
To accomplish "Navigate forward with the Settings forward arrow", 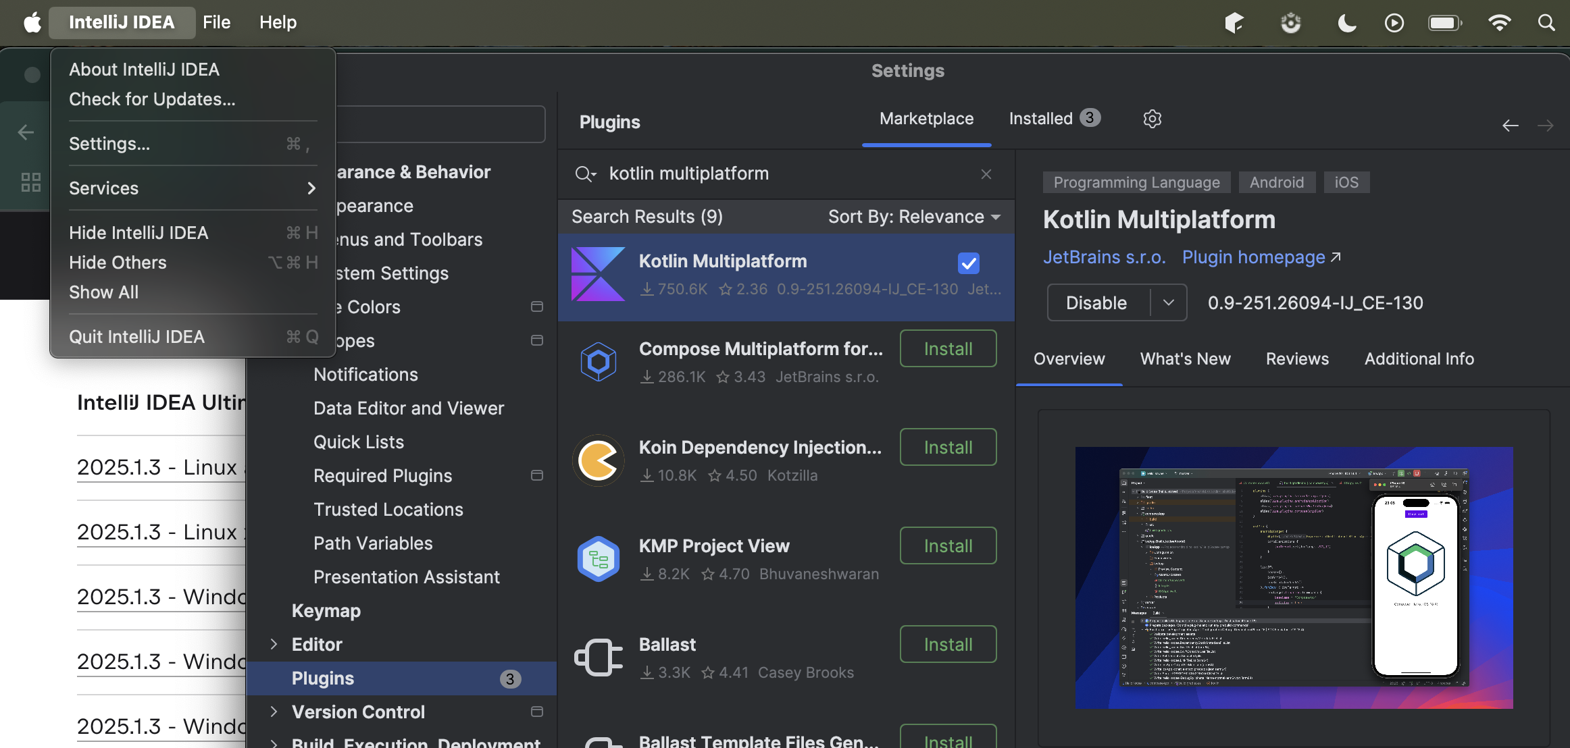I will point(1546,126).
